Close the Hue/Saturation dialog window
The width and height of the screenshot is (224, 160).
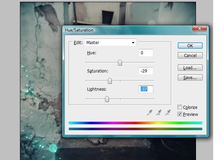199,28
